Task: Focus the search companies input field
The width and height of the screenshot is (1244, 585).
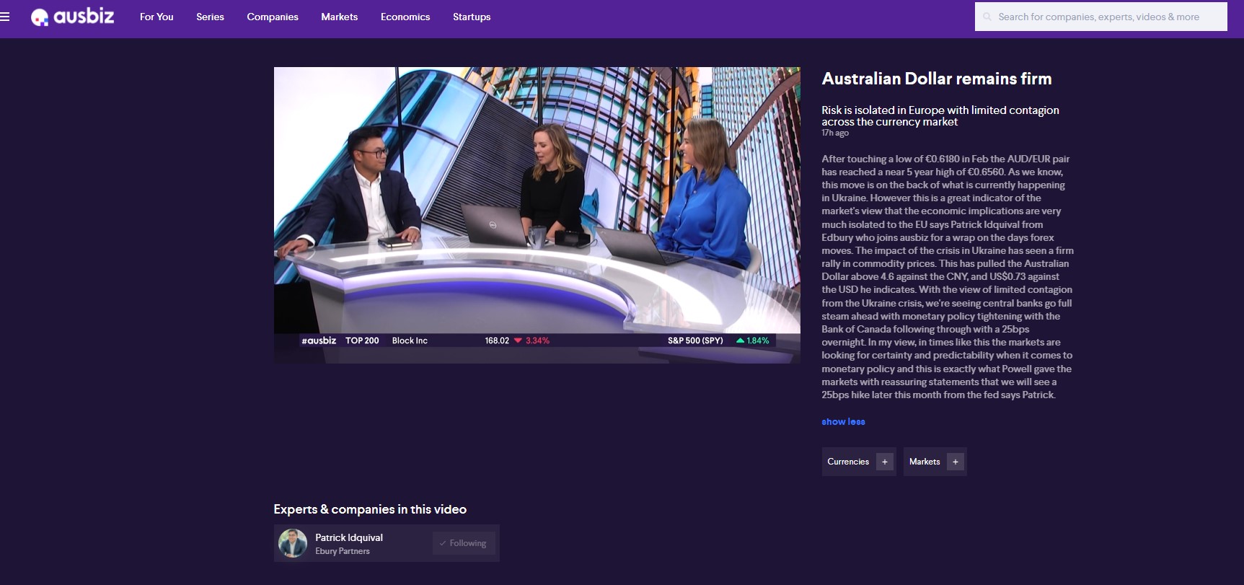Action: pyautogui.click(x=1101, y=17)
